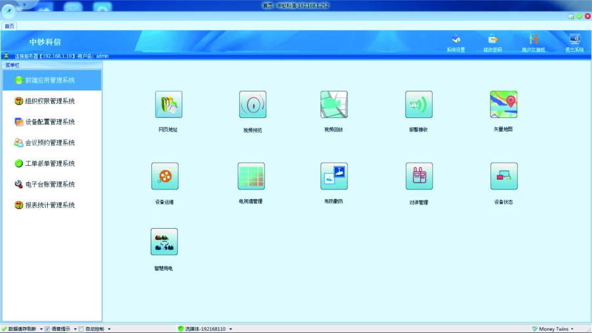The image size is (592, 333).
Task: Click the 智慧用电 smart electricity icon
Action: (x=164, y=242)
